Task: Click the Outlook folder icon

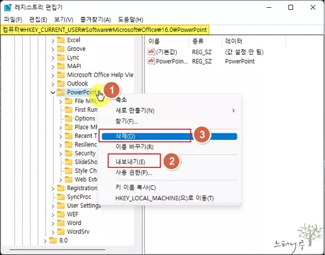Action: coord(61,83)
